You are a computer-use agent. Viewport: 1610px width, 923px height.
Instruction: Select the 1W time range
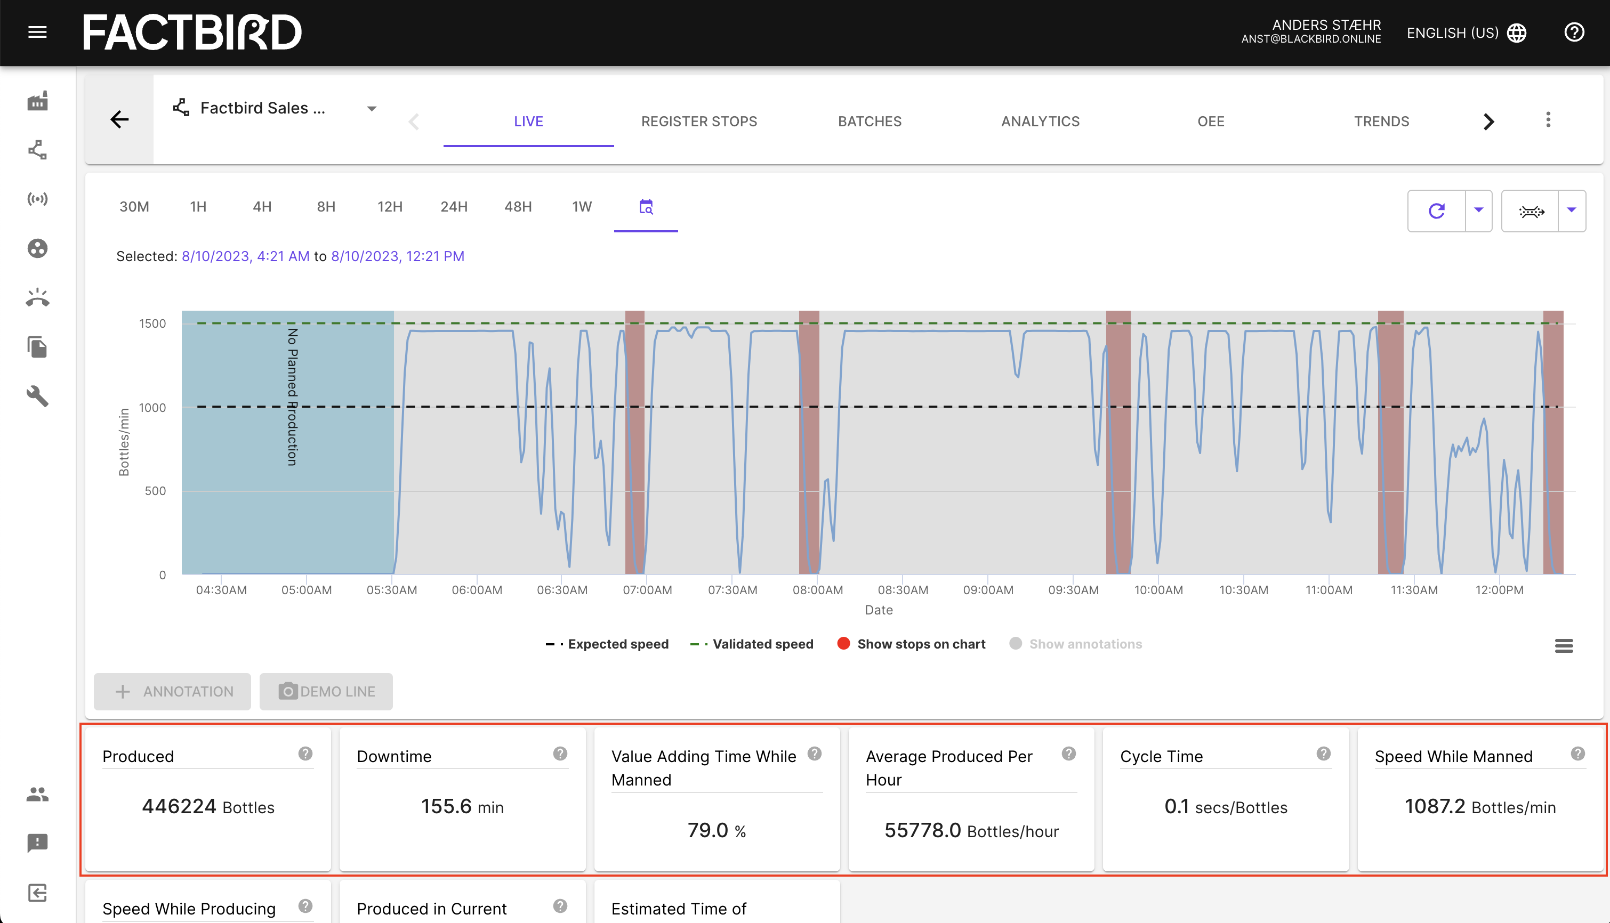pos(582,207)
